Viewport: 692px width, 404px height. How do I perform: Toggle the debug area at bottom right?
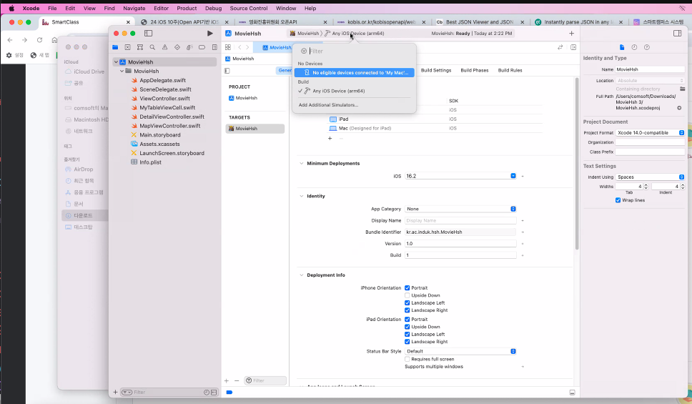572,392
